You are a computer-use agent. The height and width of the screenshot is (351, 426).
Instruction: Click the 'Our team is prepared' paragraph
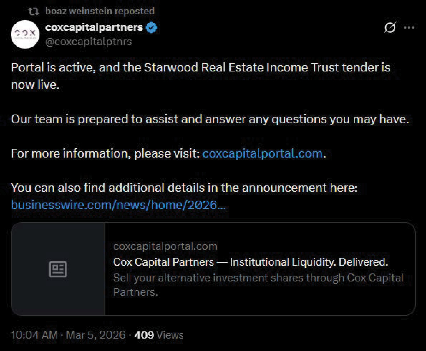[210, 119]
